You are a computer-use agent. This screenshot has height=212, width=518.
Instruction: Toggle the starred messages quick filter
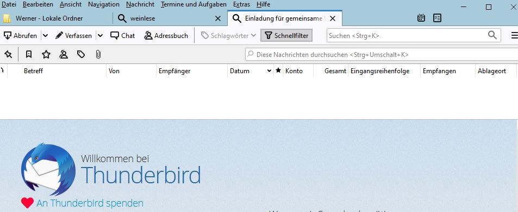point(46,54)
